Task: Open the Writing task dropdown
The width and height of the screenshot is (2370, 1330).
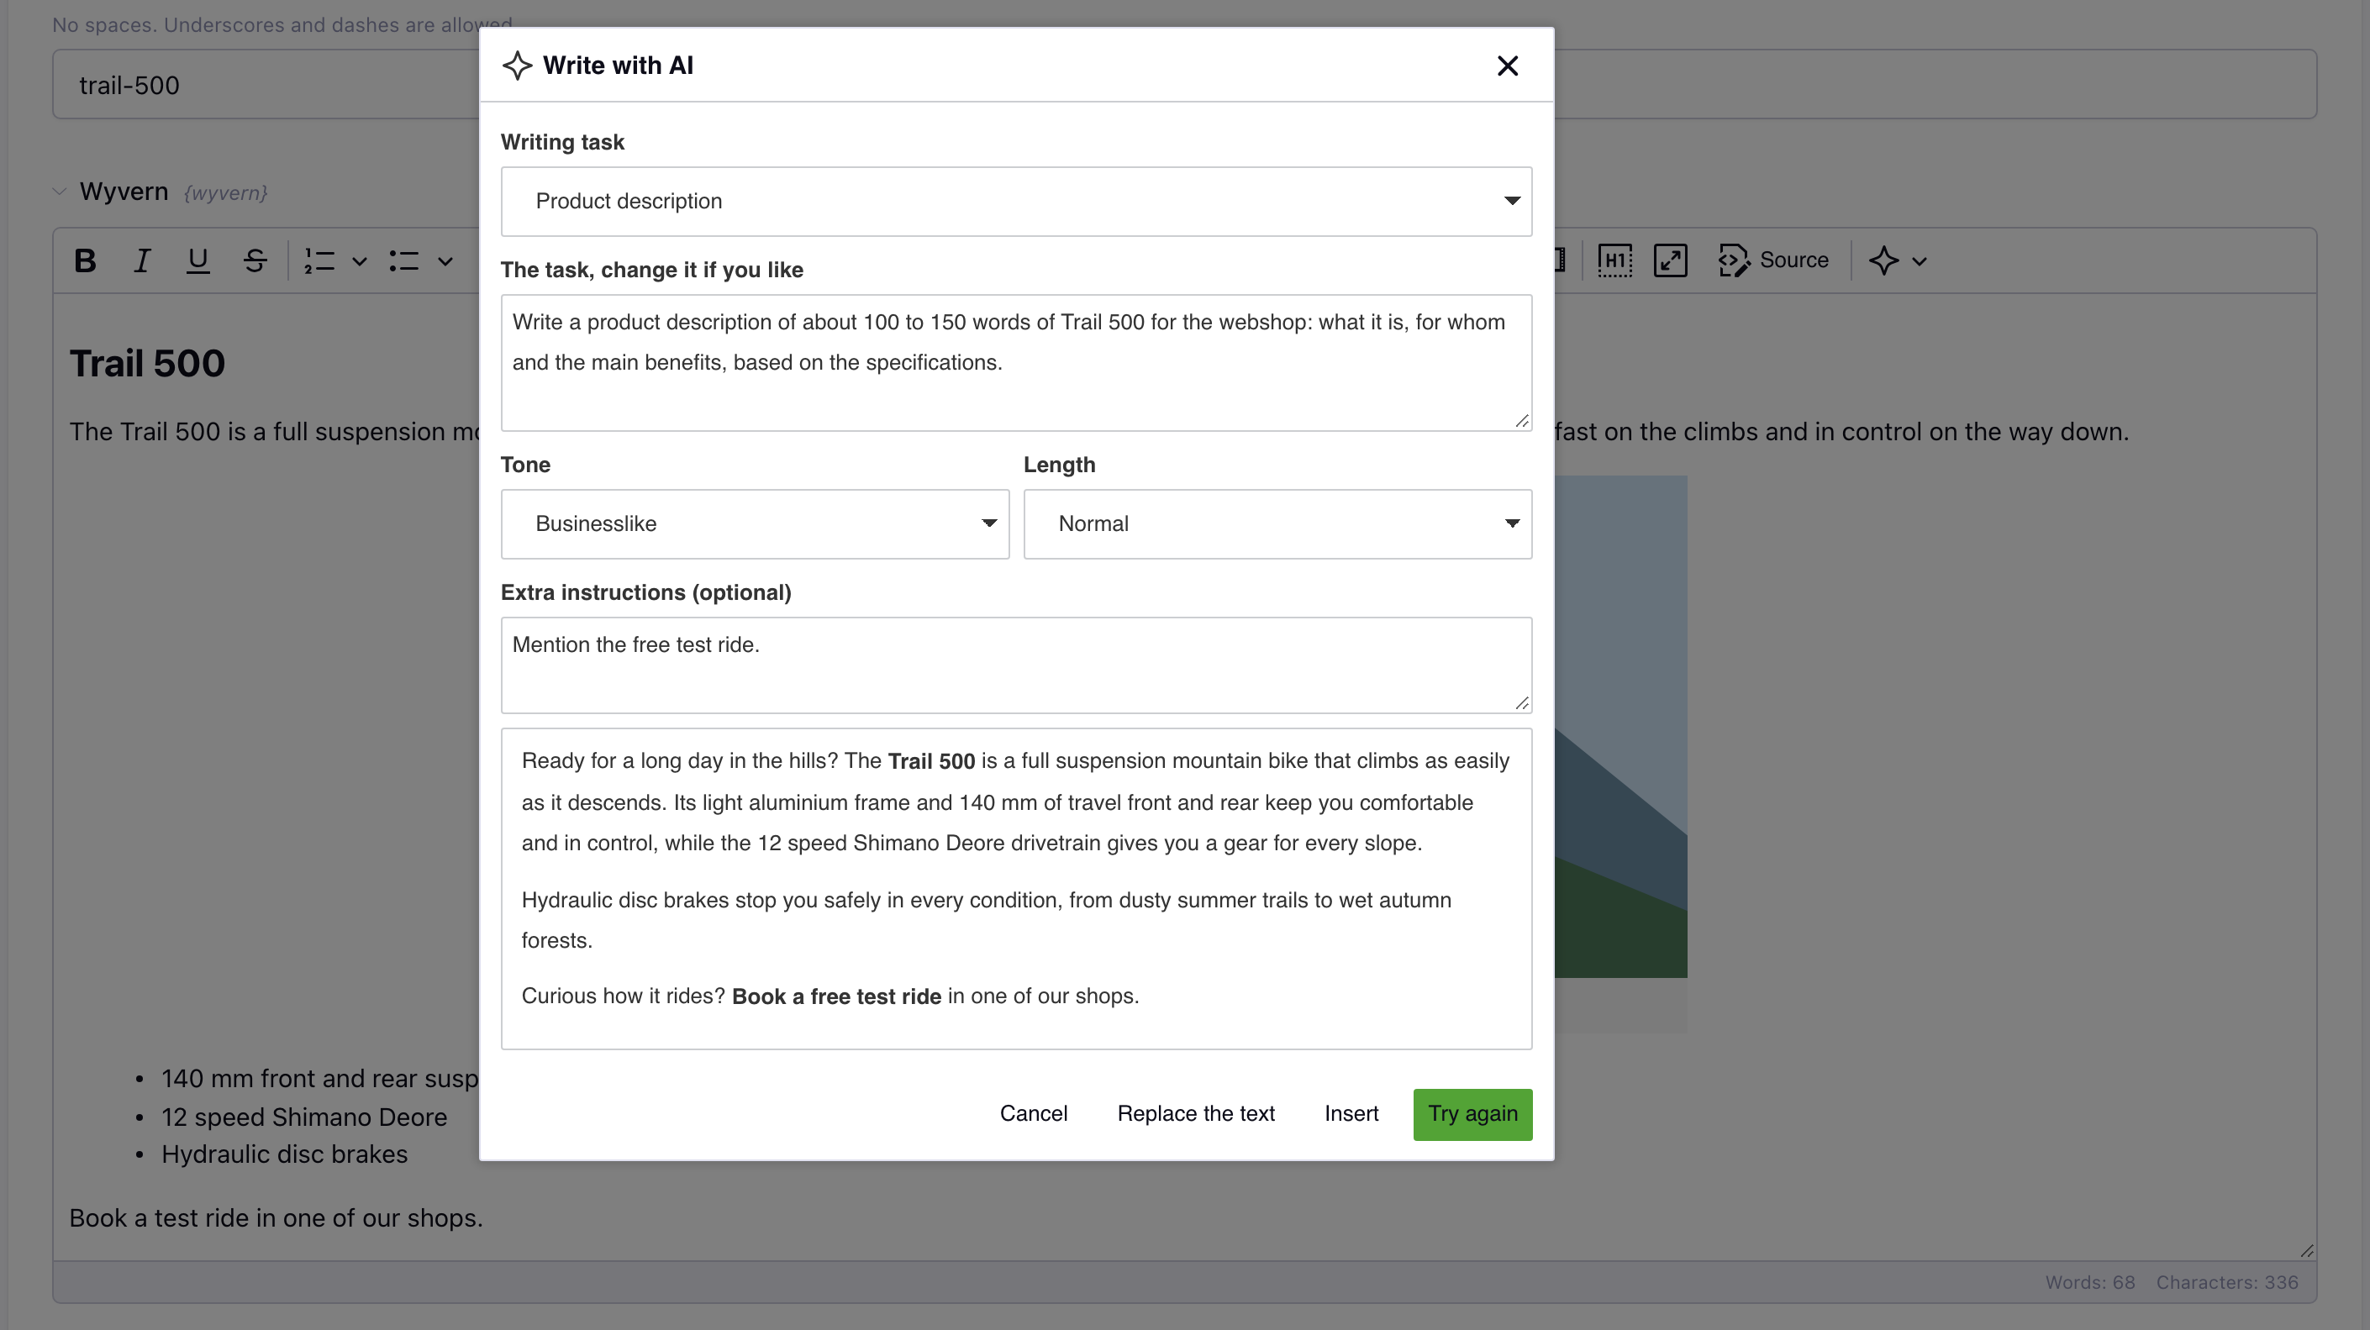Action: tap(1016, 202)
